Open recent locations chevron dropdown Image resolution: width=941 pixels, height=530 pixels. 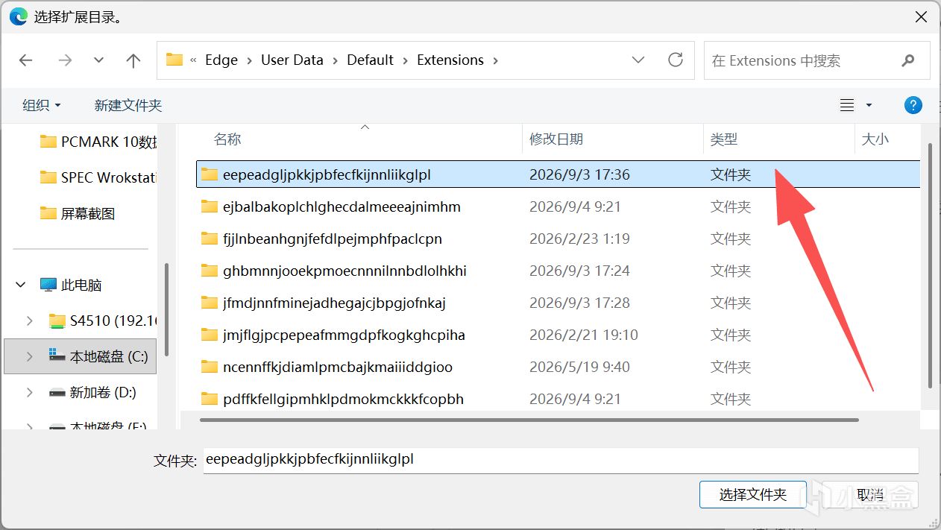98,60
